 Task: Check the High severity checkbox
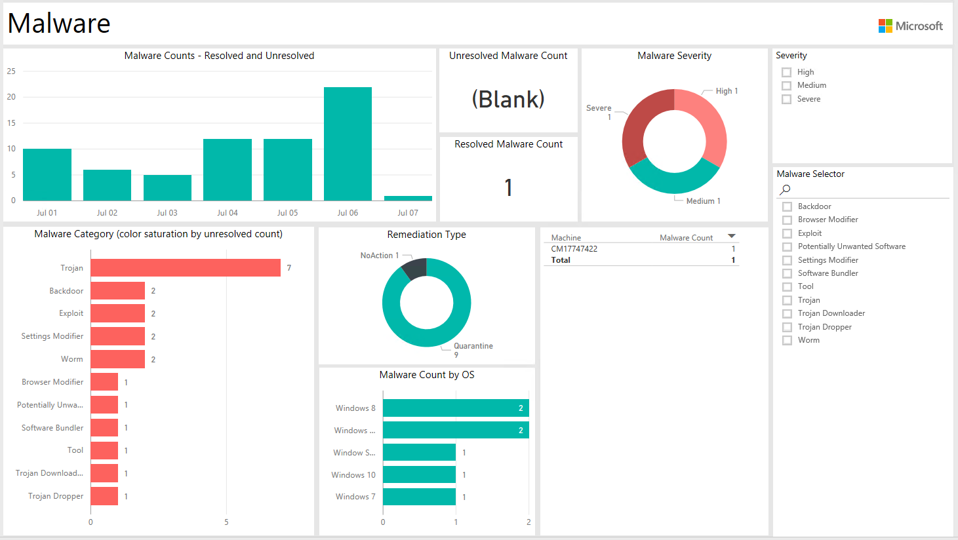(x=787, y=72)
